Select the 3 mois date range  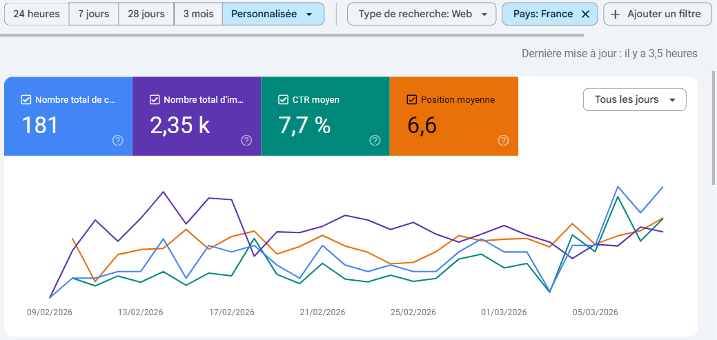(199, 14)
